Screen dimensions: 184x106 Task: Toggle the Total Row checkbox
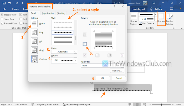(2, 19)
